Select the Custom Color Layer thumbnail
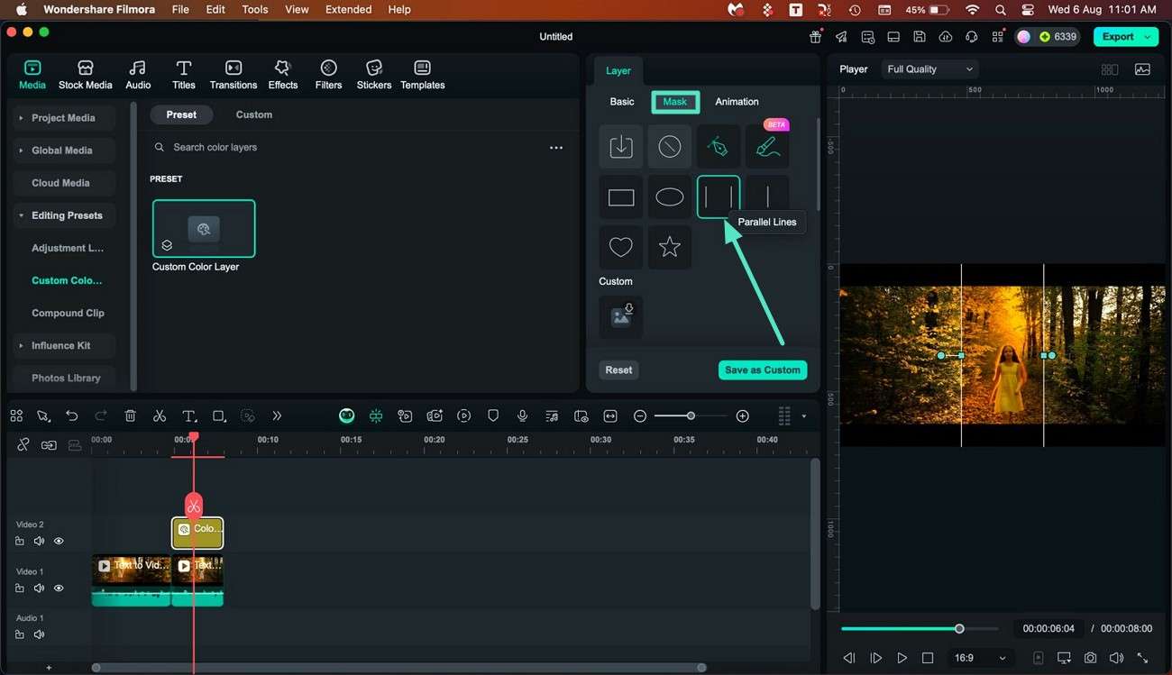This screenshot has height=675, width=1172. click(204, 229)
